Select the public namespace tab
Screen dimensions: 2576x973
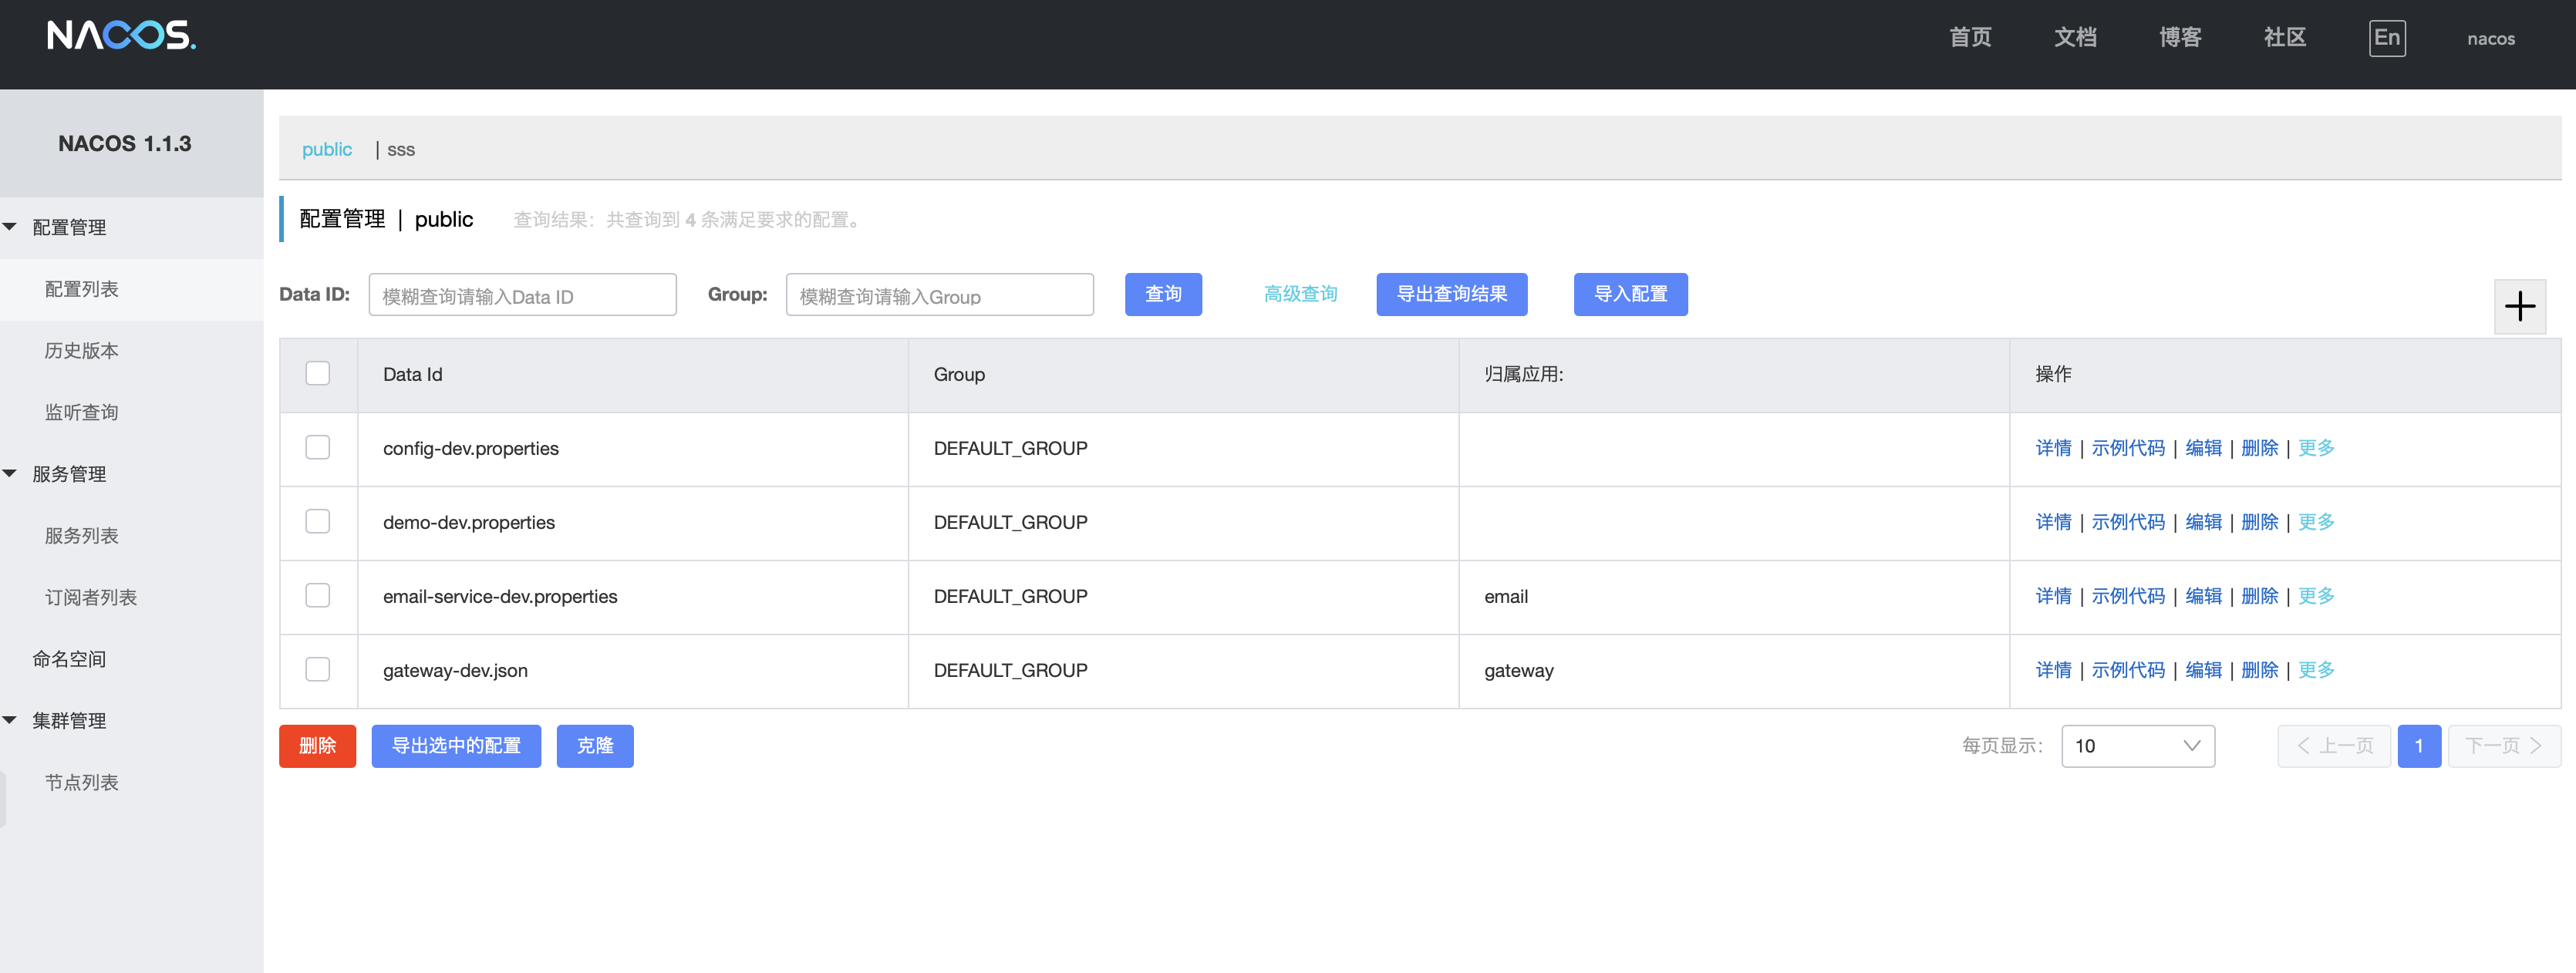(x=327, y=149)
